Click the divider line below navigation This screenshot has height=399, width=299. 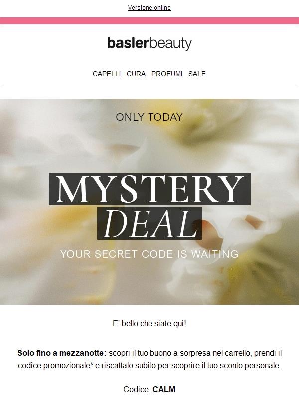[149, 87]
